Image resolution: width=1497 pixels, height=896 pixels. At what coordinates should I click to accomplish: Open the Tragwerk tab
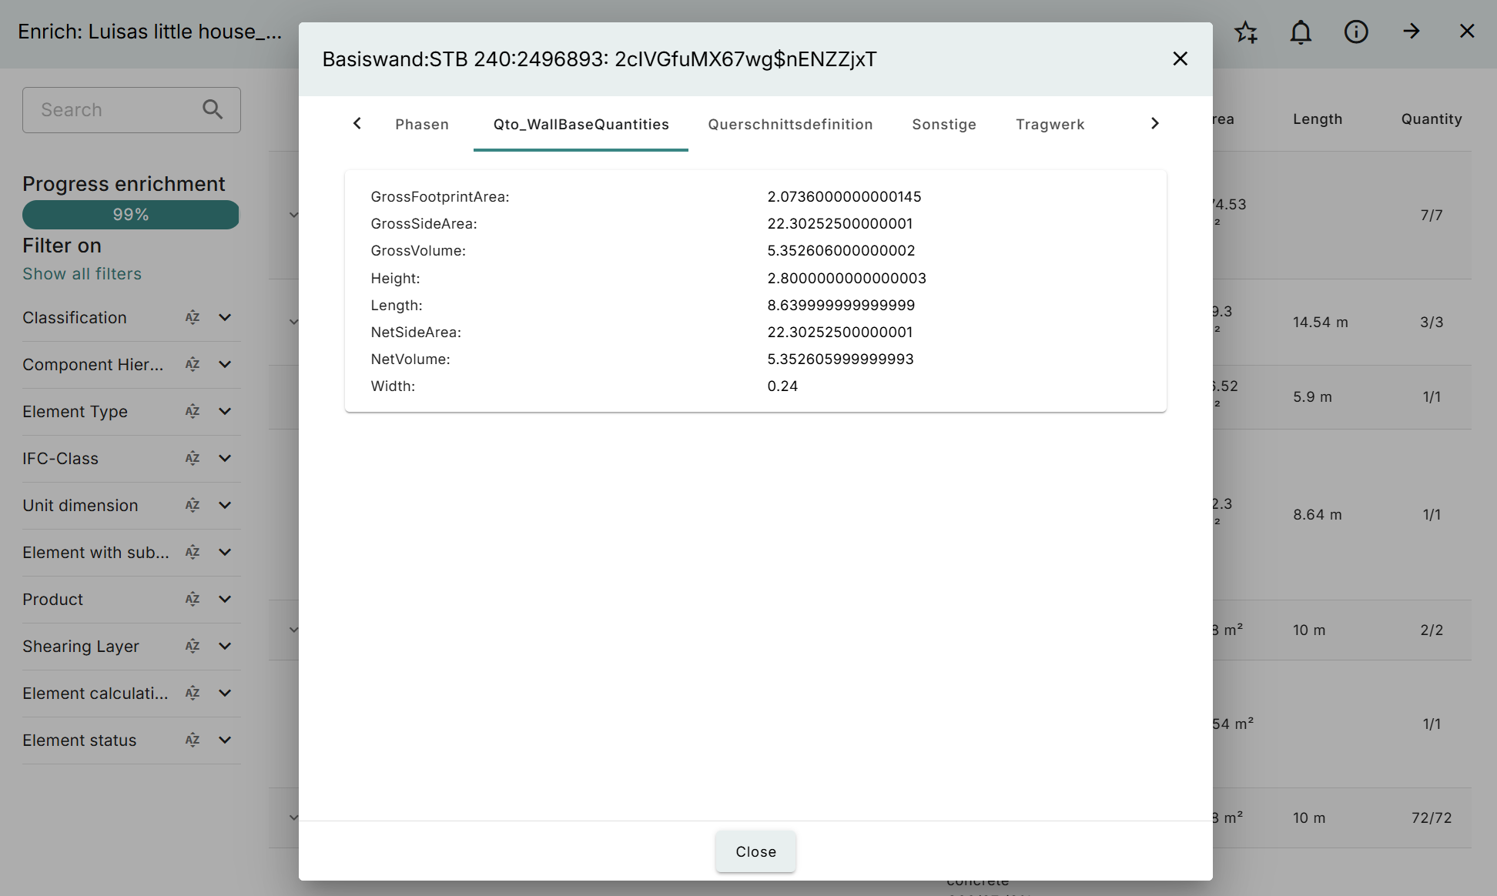point(1050,124)
